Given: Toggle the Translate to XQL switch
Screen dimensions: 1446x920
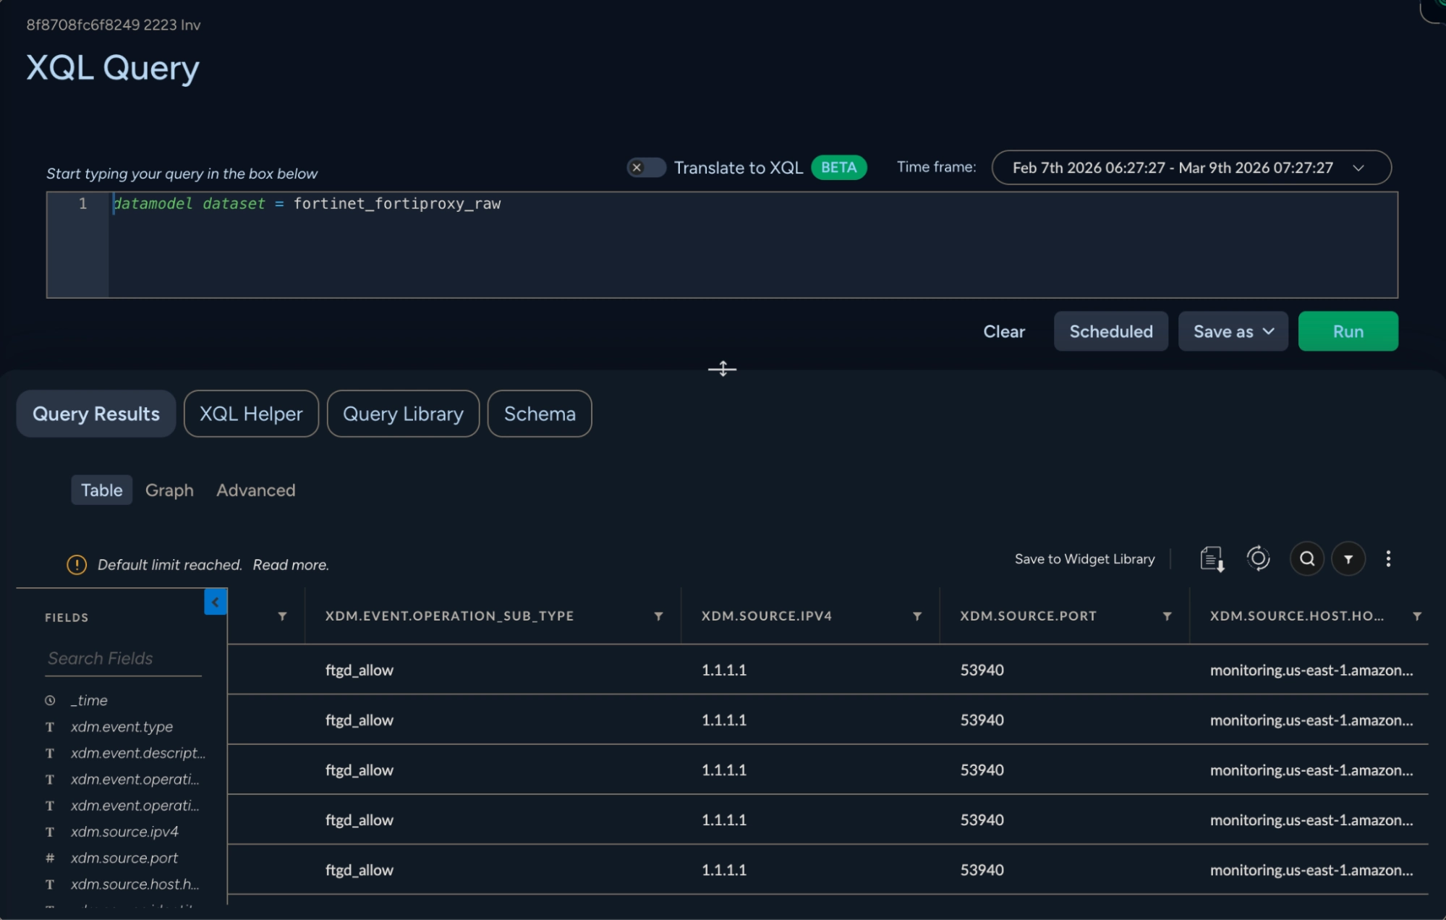Looking at the screenshot, I should tap(645, 168).
